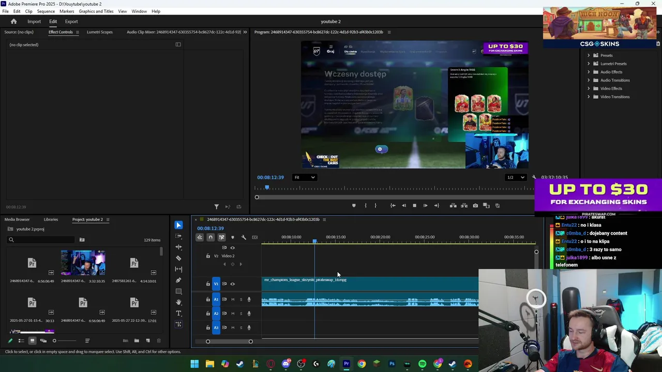Go to In point in Program monitor

[x=393, y=206]
